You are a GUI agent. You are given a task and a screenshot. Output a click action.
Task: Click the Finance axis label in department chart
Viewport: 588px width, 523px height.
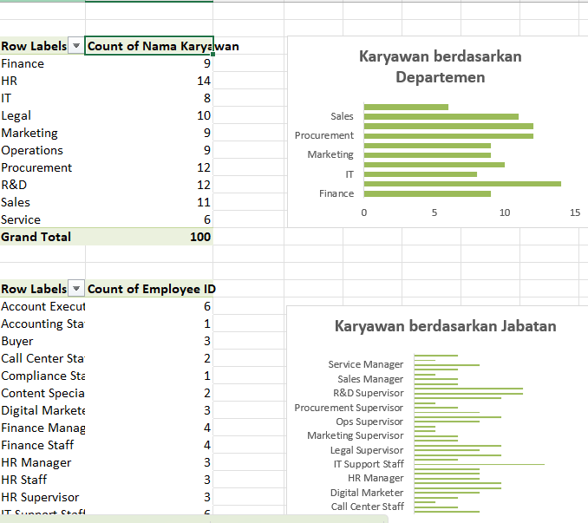tap(336, 193)
